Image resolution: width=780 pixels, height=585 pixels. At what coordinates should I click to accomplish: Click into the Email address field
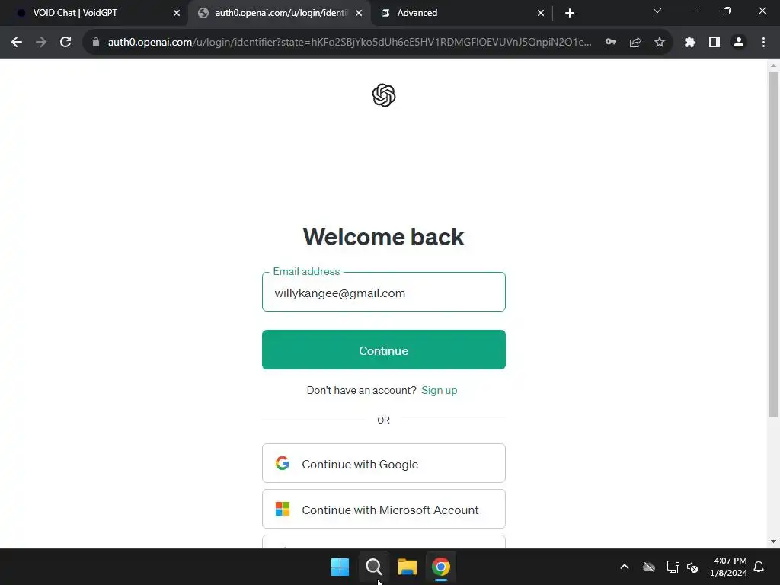point(384,292)
